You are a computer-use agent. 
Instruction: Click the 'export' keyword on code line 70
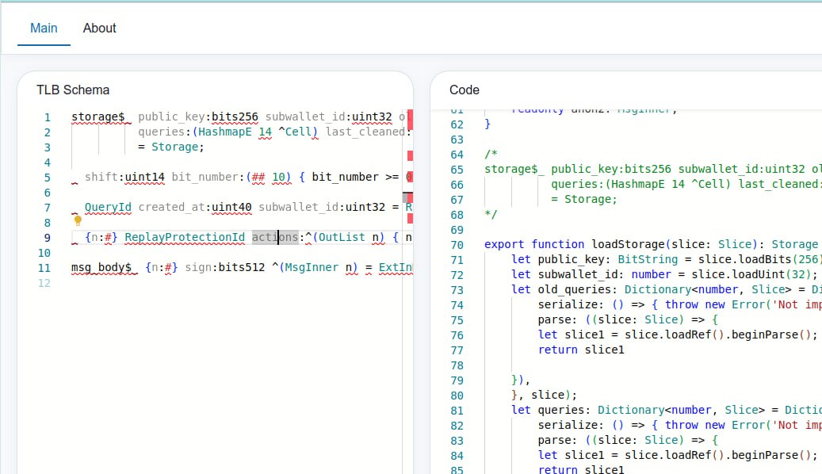pos(504,245)
